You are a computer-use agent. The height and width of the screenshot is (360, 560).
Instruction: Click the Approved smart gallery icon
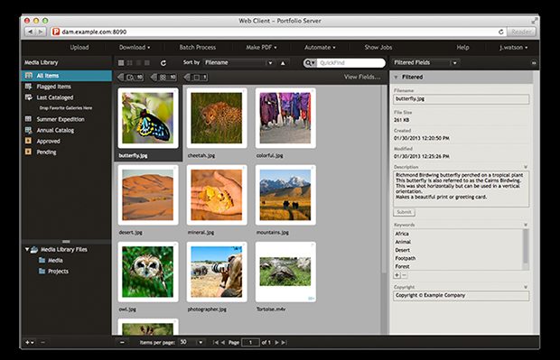point(29,141)
